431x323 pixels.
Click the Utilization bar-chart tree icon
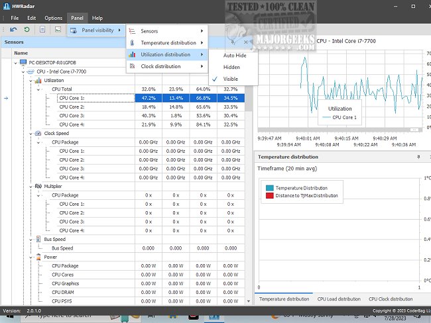click(38, 80)
